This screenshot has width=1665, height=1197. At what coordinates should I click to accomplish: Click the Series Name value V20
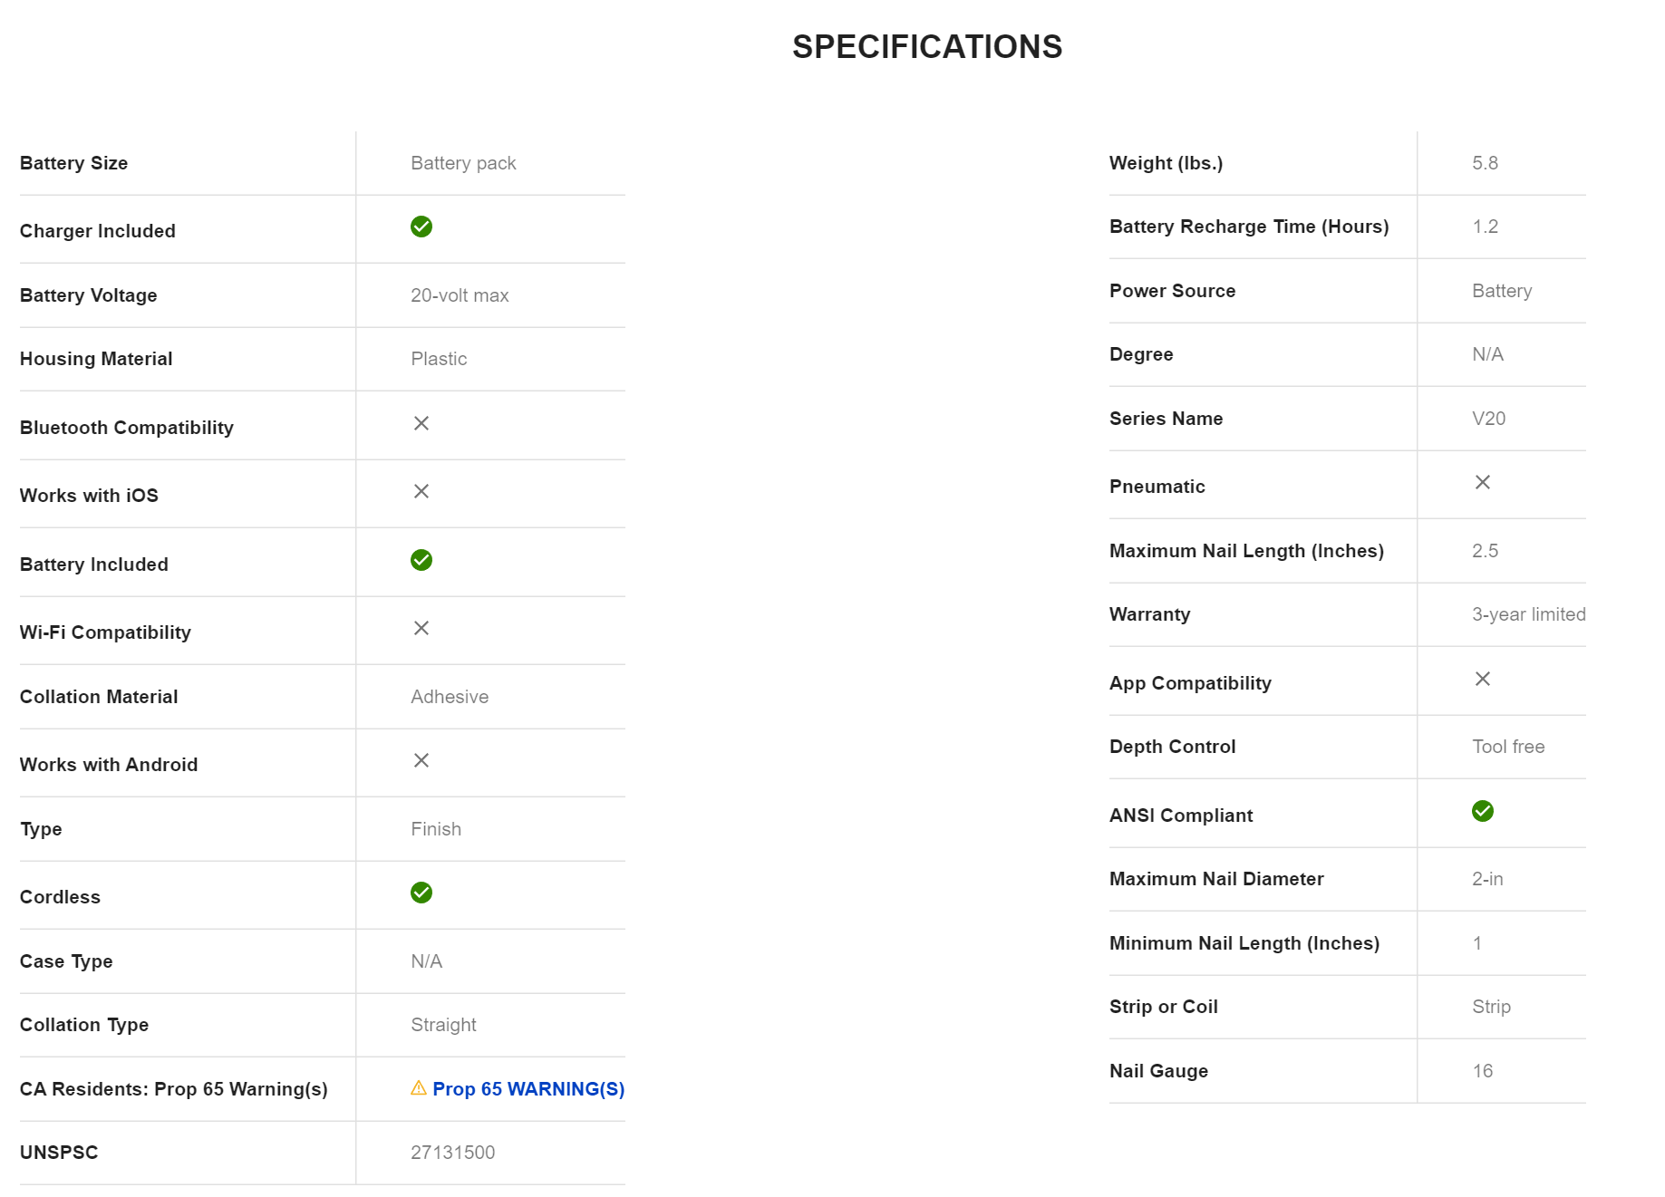[x=1488, y=419]
